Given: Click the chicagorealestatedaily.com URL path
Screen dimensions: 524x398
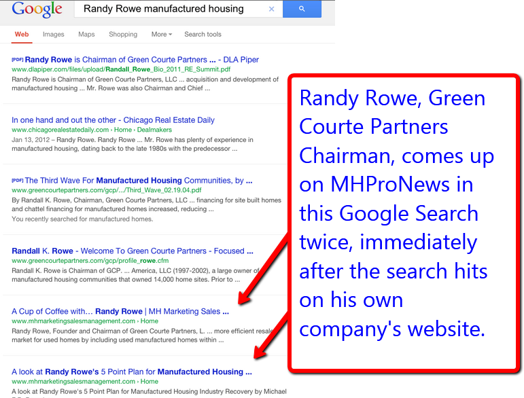Looking at the screenshot, I should (92, 130).
